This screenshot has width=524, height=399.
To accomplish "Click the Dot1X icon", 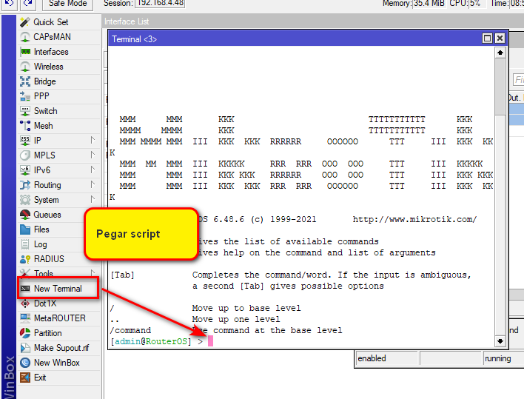I will click(25, 304).
